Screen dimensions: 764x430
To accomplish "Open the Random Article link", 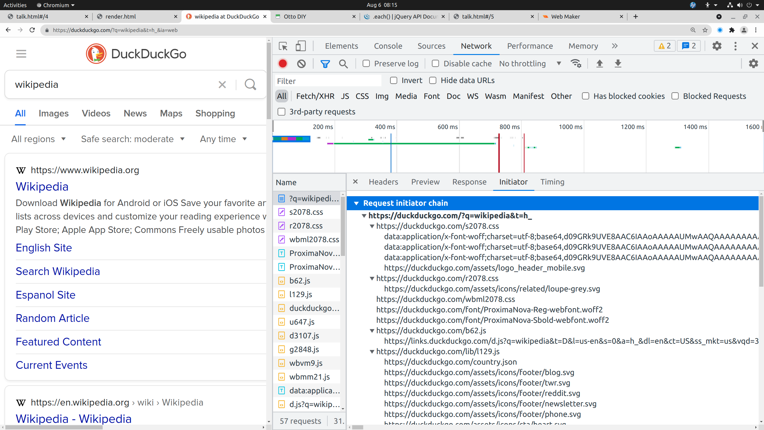I will tap(53, 318).
